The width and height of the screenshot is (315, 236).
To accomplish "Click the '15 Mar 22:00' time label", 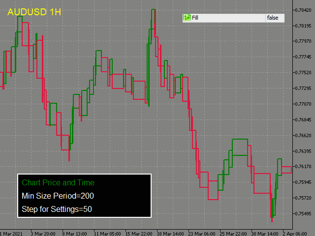I will point(139,234).
